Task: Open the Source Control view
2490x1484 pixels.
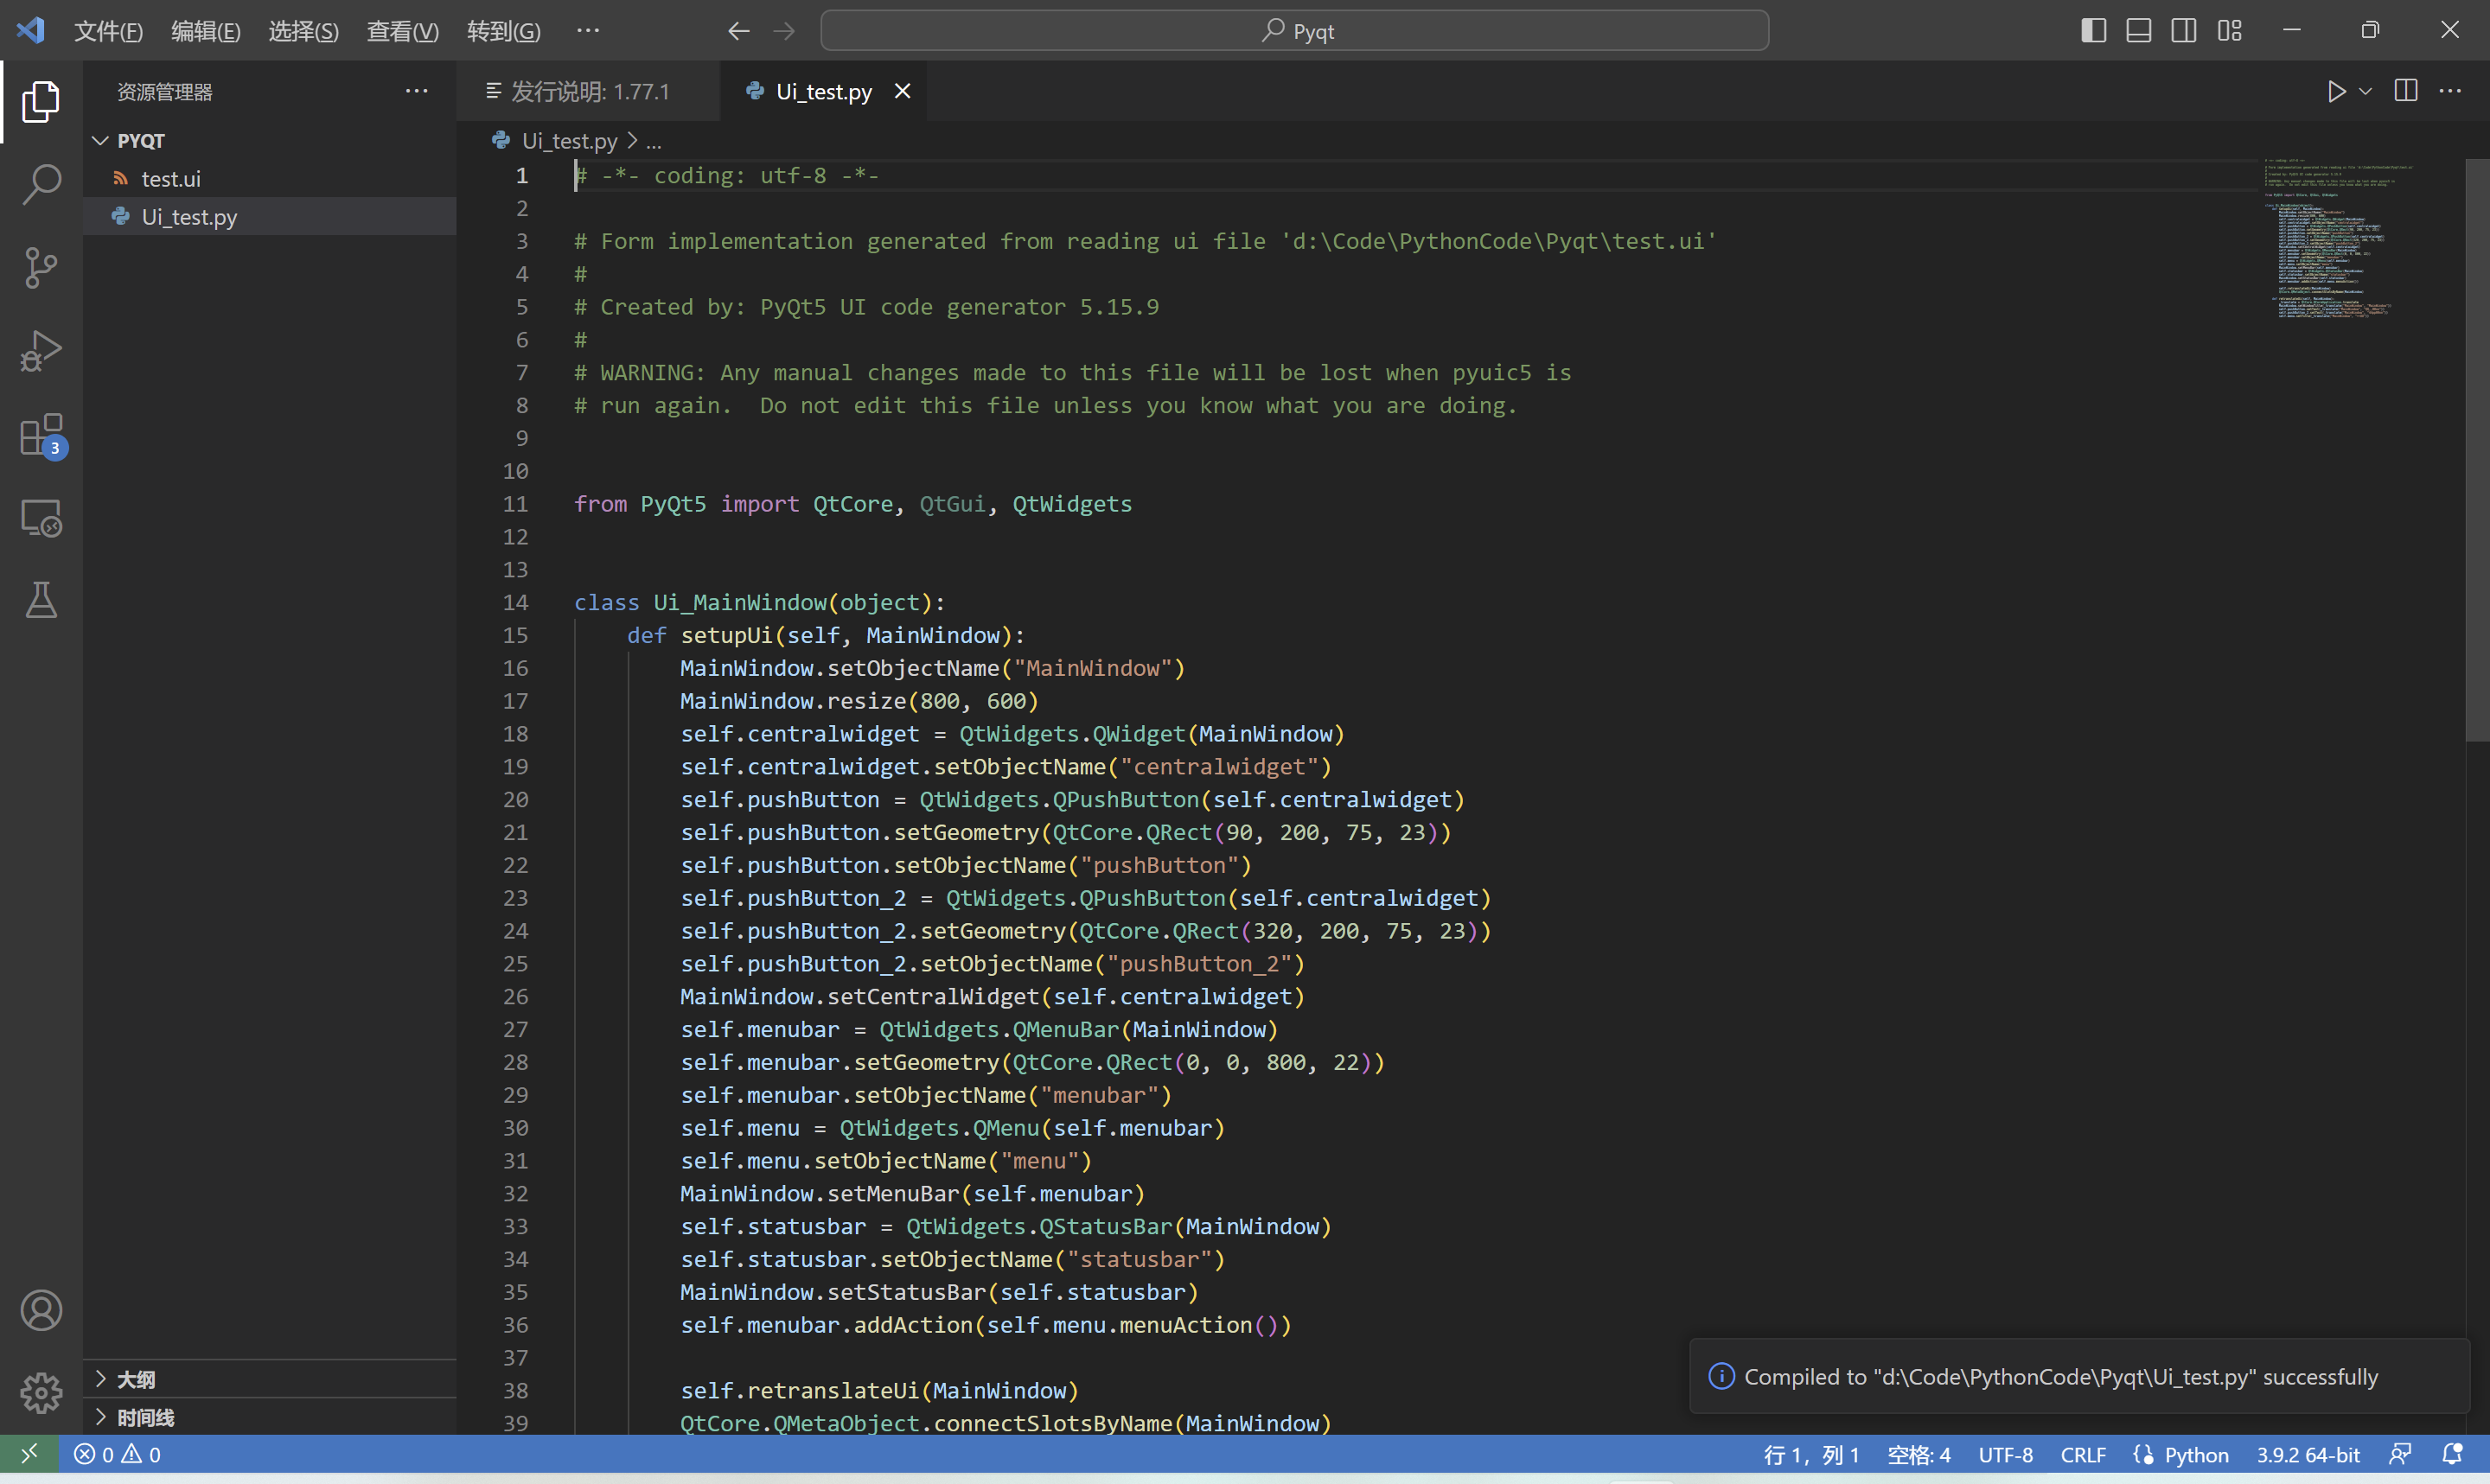Action: tap(41, 268)
